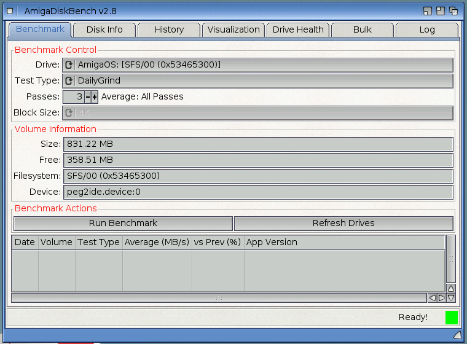The image size is (467, 344).
Task: Click list scroll left arrow
Action: click(x=432, y=298)
